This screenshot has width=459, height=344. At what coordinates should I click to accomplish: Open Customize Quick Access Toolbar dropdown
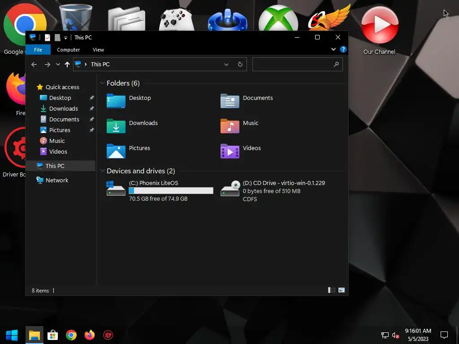point(65,38)
